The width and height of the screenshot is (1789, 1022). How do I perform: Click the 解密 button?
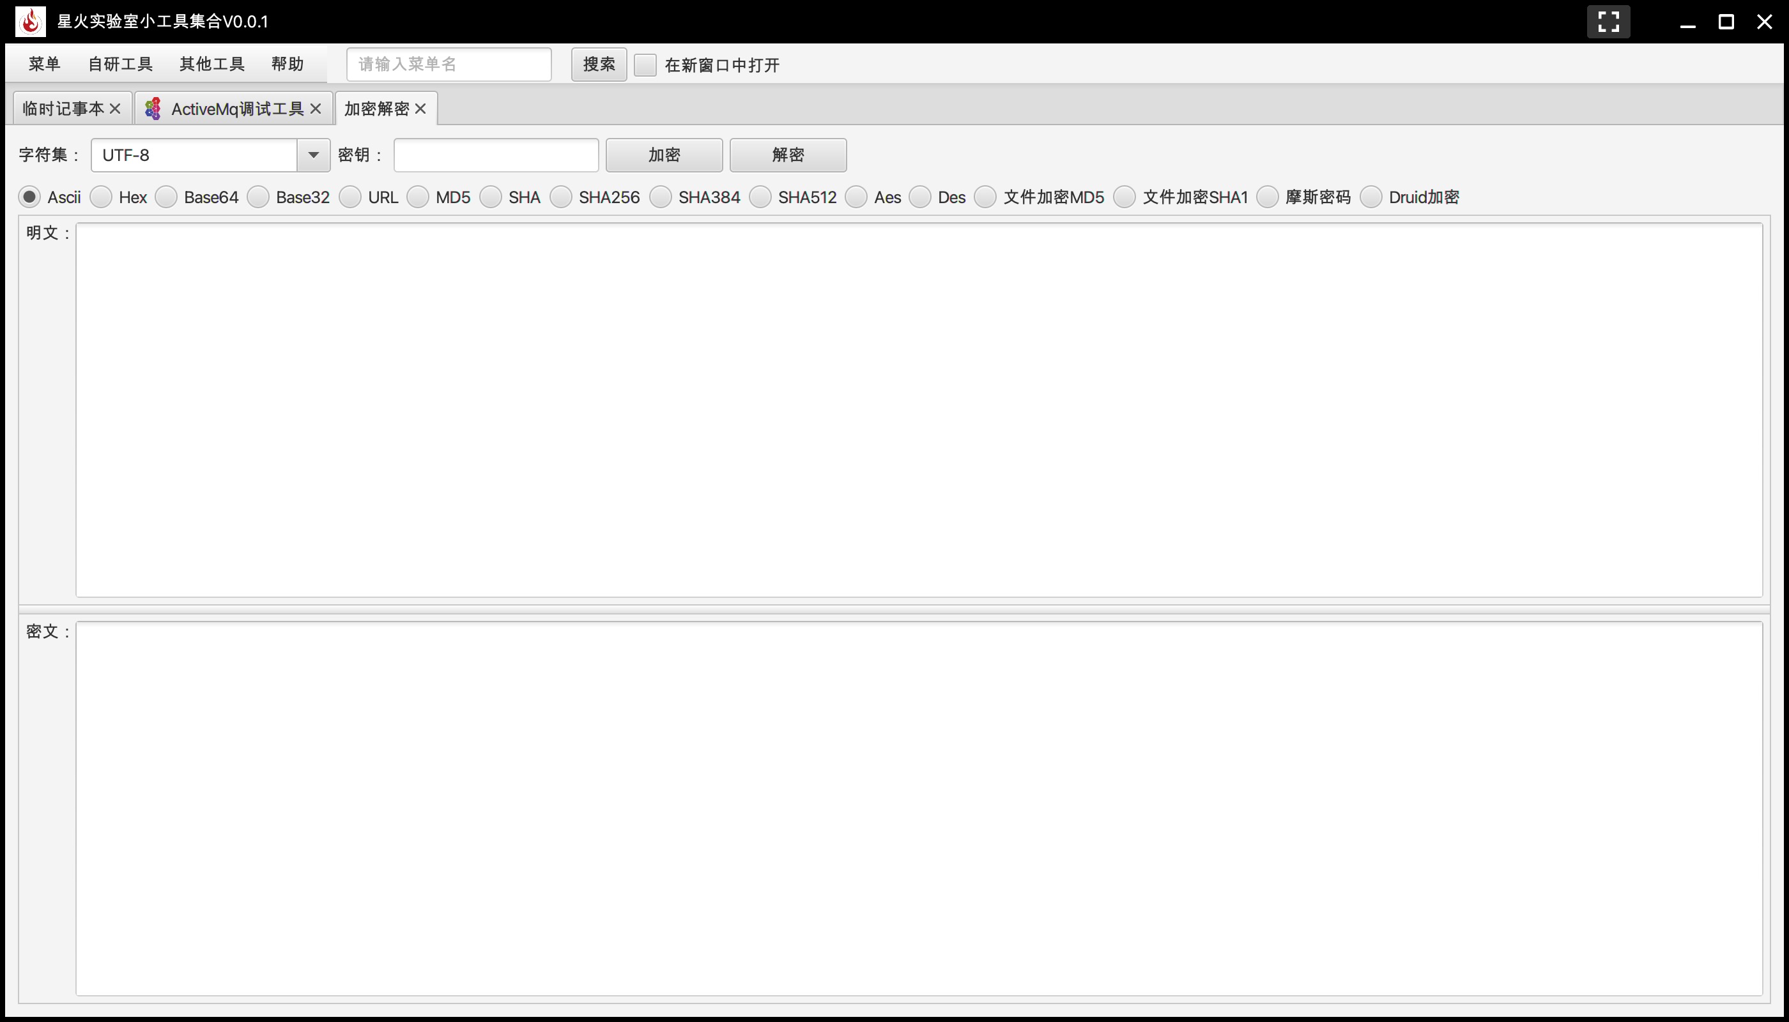pyautogui.click(x=788, y=155)
